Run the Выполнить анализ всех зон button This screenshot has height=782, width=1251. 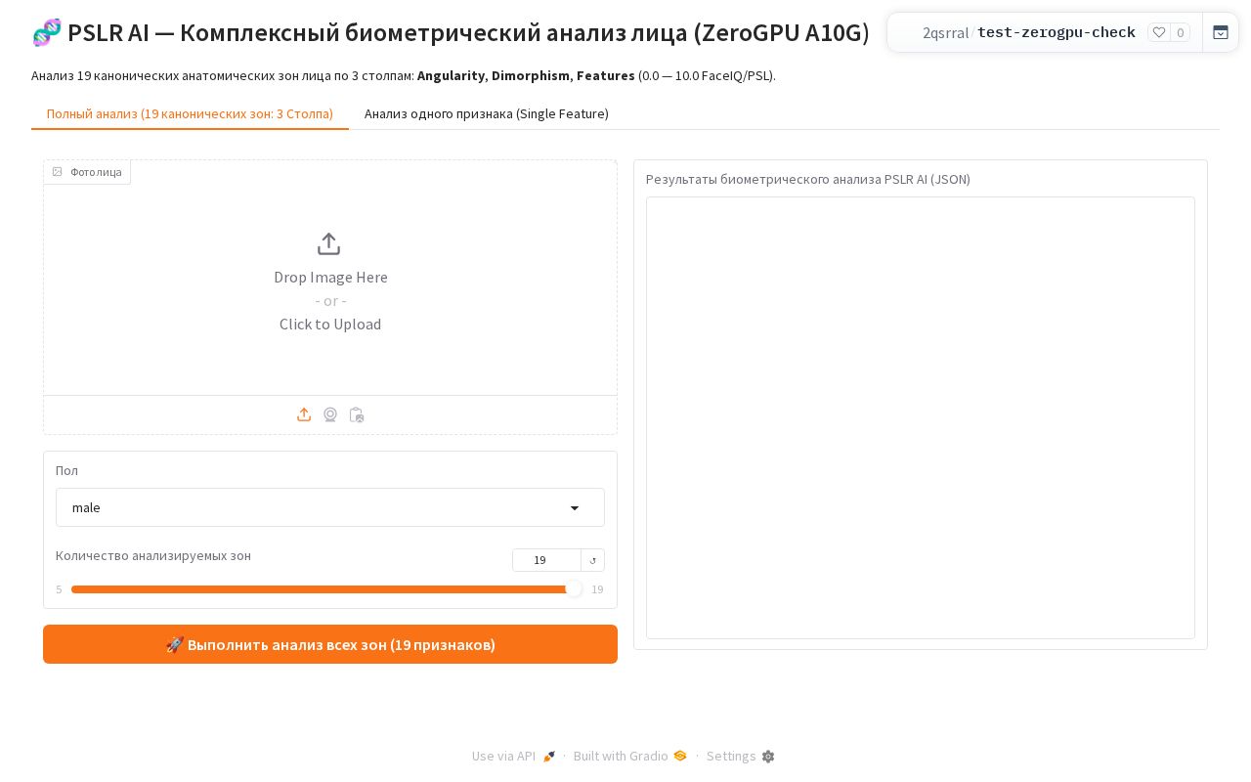[330, 644]
